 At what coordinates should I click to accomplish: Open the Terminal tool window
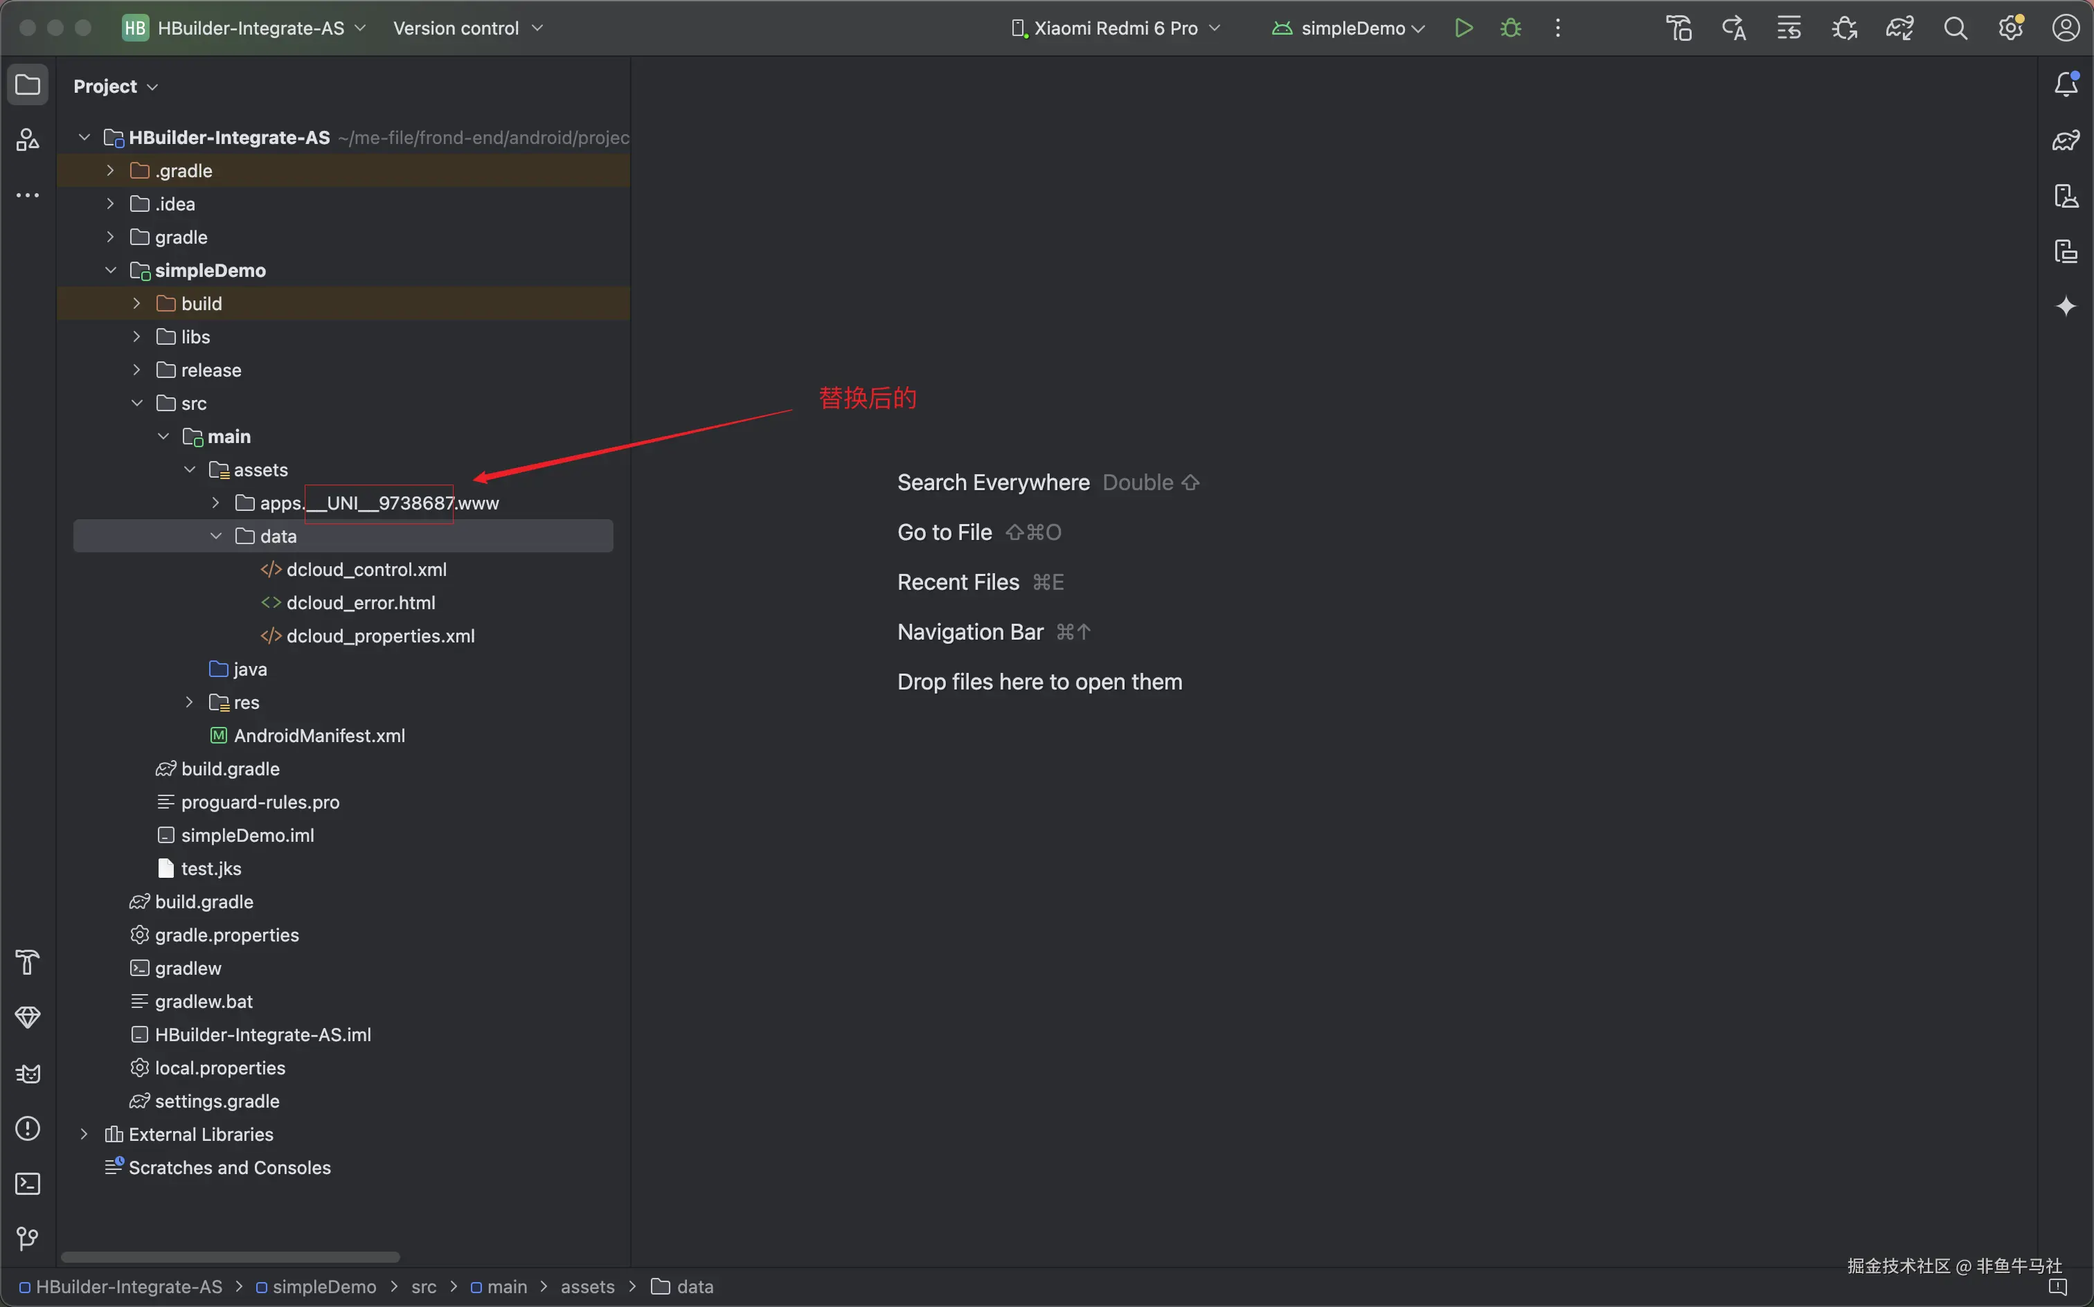(28, 1183)
